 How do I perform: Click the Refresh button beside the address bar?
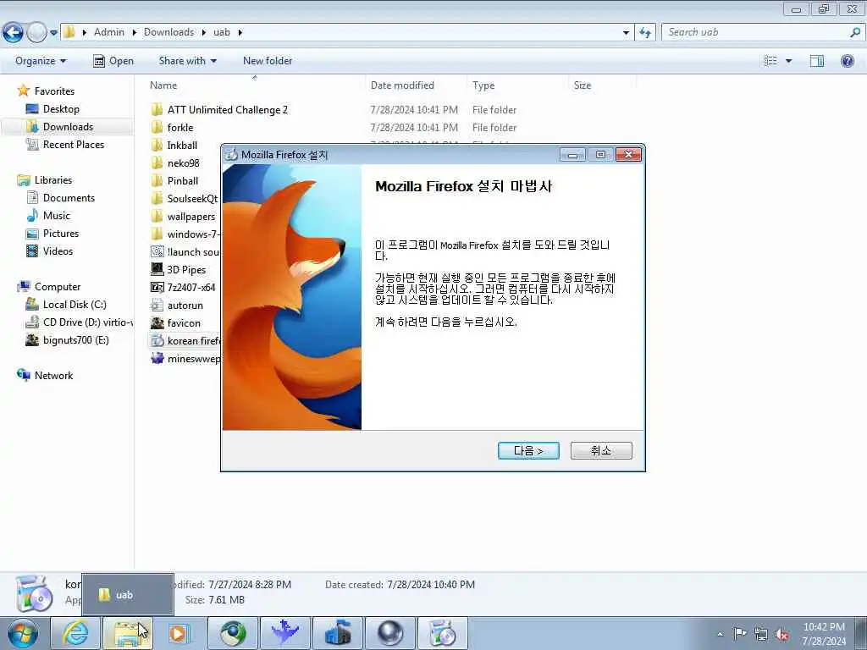pos(645,33)
